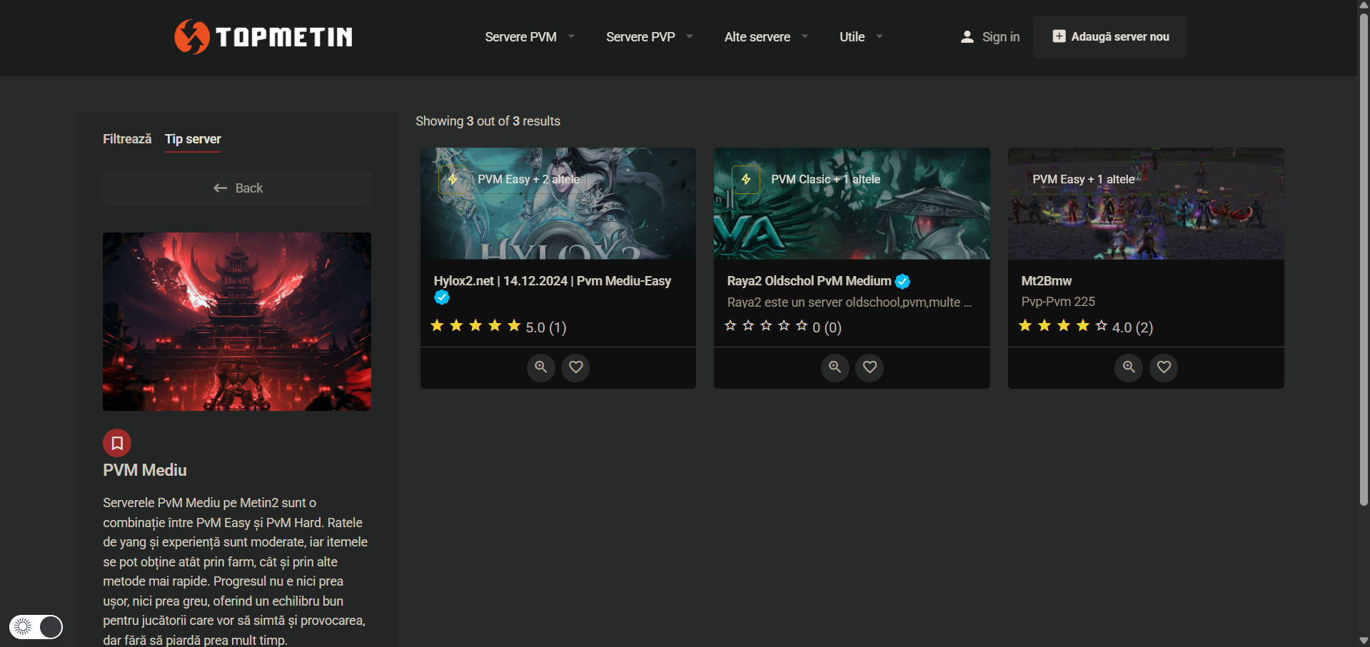Viewport: 1370px width, 647px height.
Task: Toggle the light/dark theme switch
Action: (36, 627)
